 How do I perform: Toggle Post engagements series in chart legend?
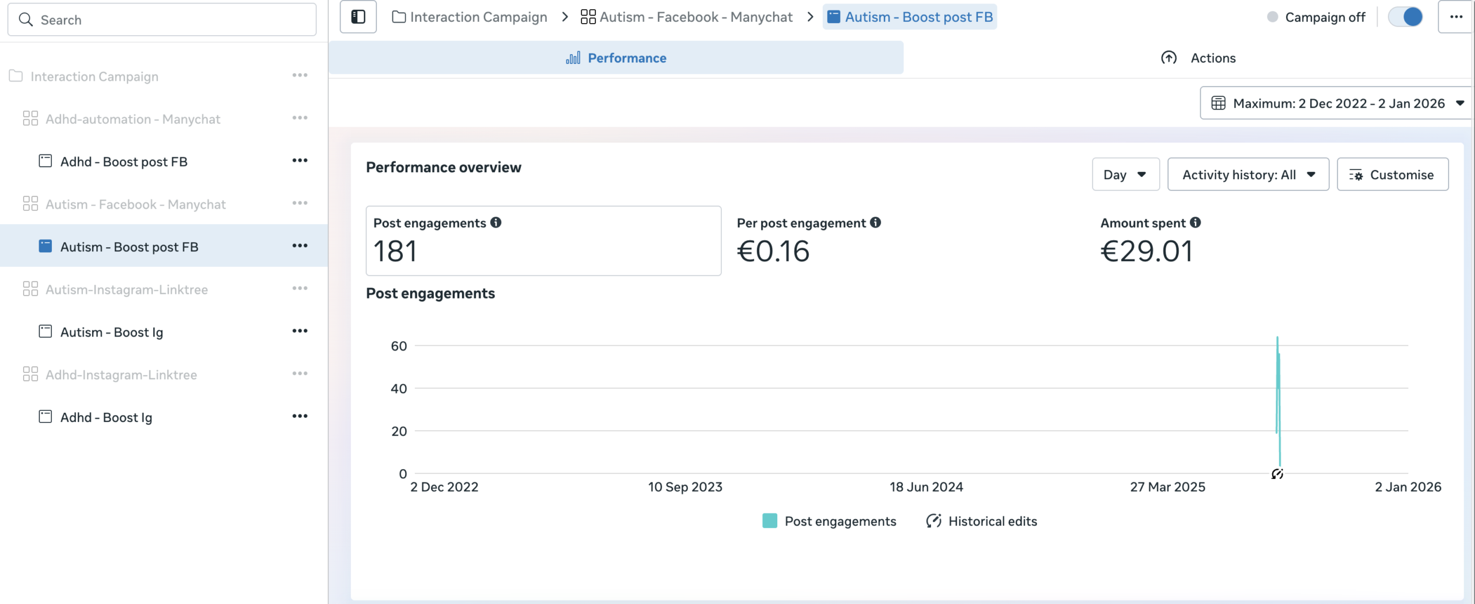pos(829,521)
